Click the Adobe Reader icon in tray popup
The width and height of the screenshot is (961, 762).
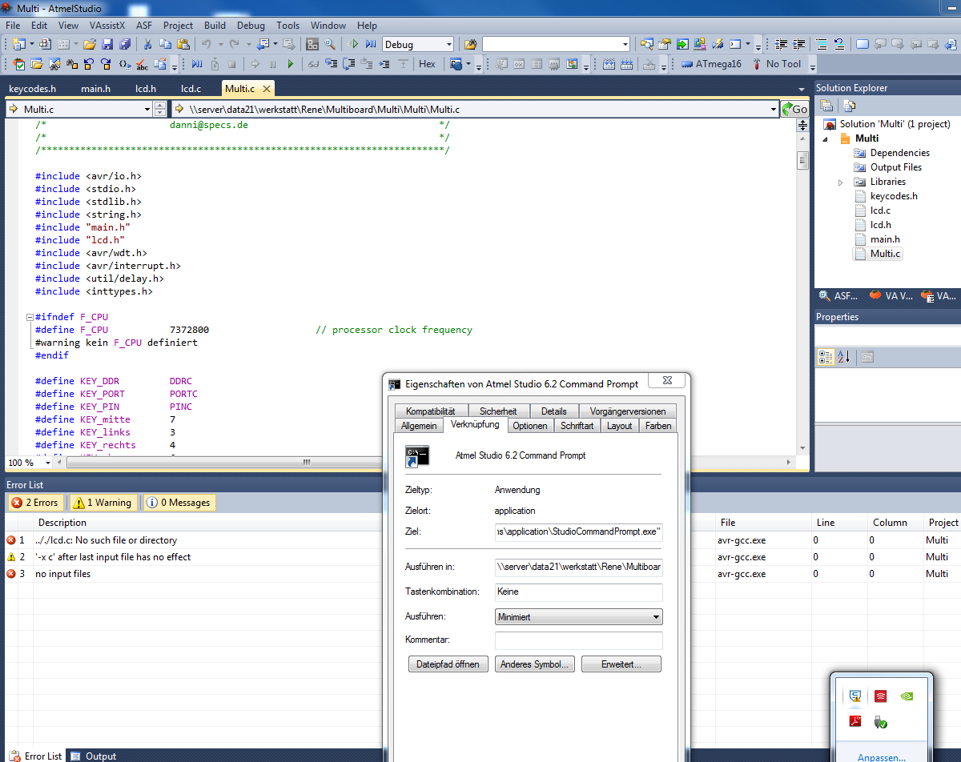(855, 722)
